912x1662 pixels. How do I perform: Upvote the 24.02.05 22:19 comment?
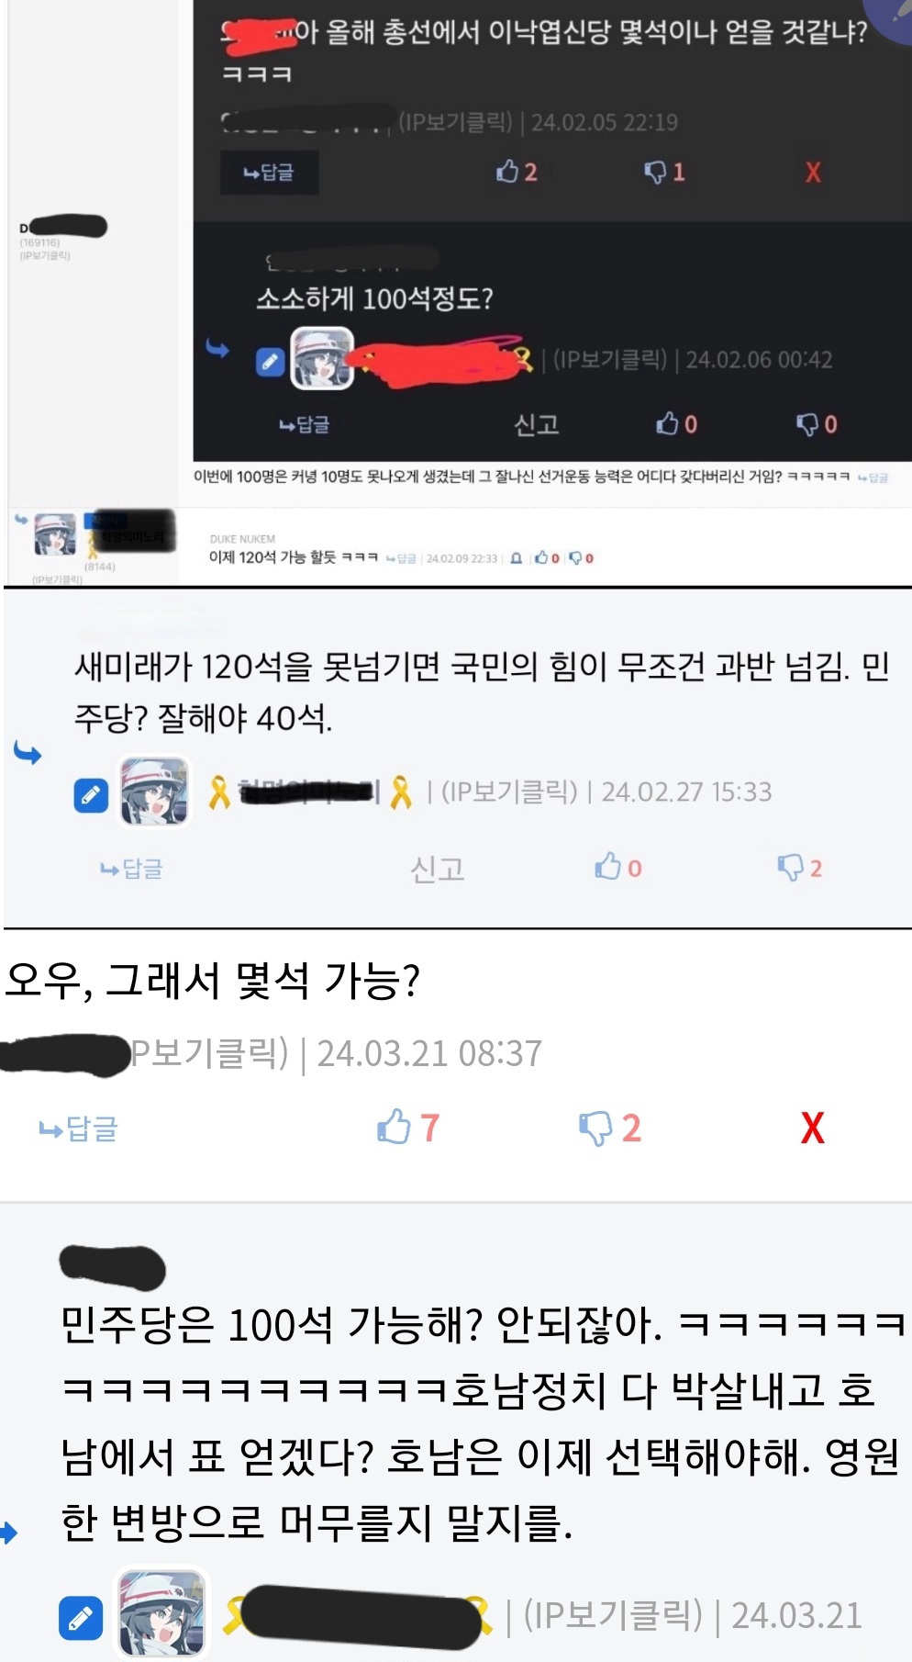point(517,172)
